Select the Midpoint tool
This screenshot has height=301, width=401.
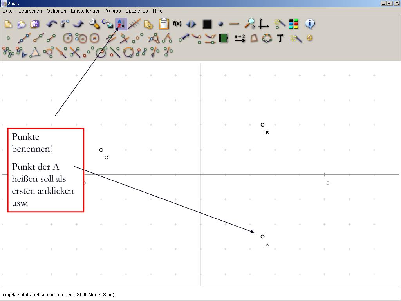[x=137, y=38]
